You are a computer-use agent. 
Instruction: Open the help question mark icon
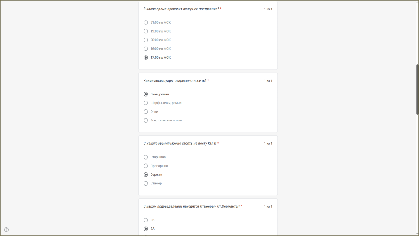[6, 230]
